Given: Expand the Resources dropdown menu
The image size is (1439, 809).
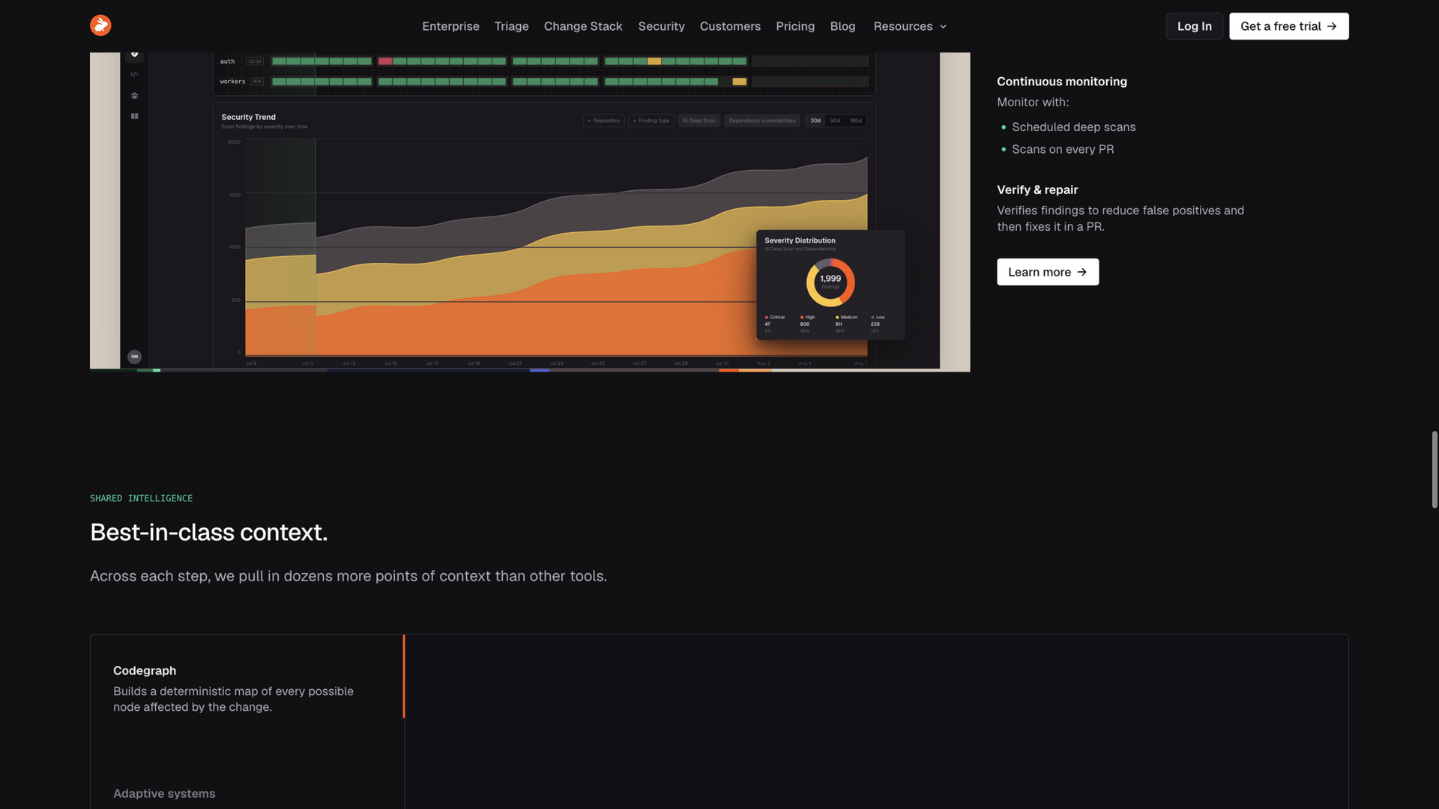Looking at the screenshot, I should pos(910,26).
